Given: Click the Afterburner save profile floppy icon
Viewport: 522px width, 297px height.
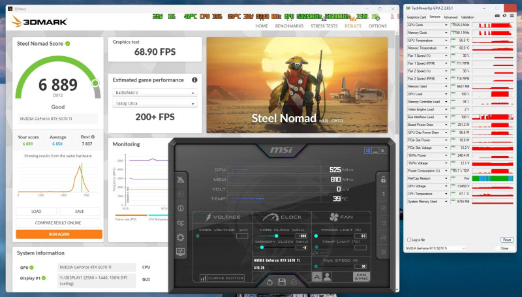Looking at the screenshot, I should coord(282,283).
